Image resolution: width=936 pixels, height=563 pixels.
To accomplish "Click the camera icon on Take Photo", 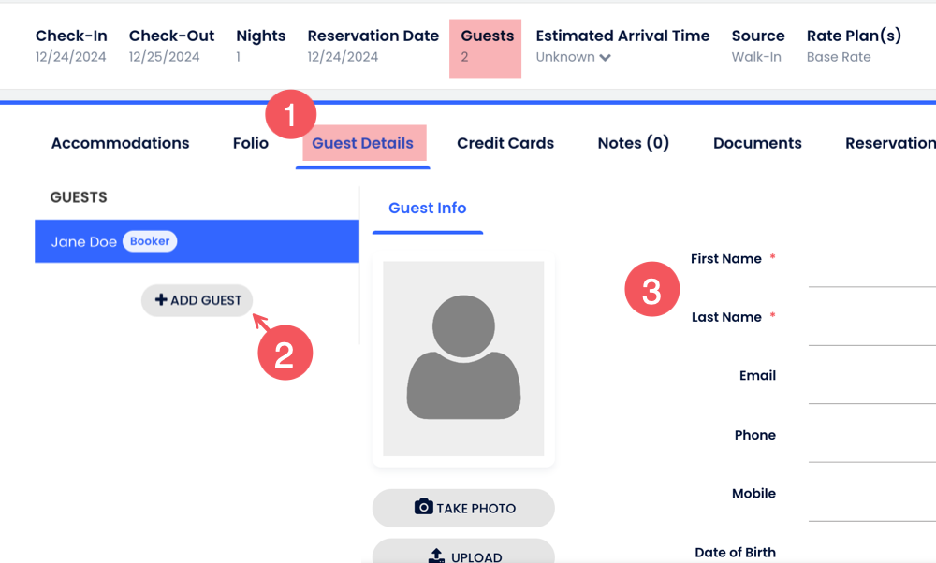I will (423, 508).
